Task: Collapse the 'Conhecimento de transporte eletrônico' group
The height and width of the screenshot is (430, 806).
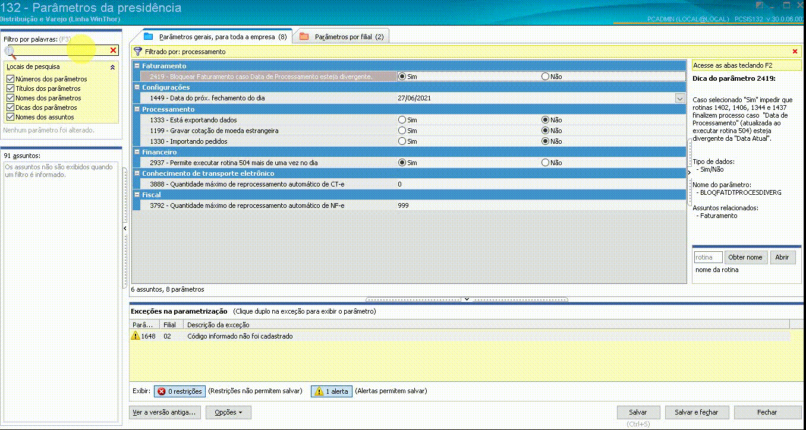Action: click(137, 173)
